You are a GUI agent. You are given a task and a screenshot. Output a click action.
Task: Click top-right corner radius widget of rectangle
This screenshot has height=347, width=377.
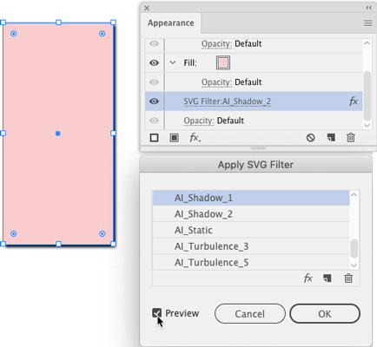coord(102,34)
